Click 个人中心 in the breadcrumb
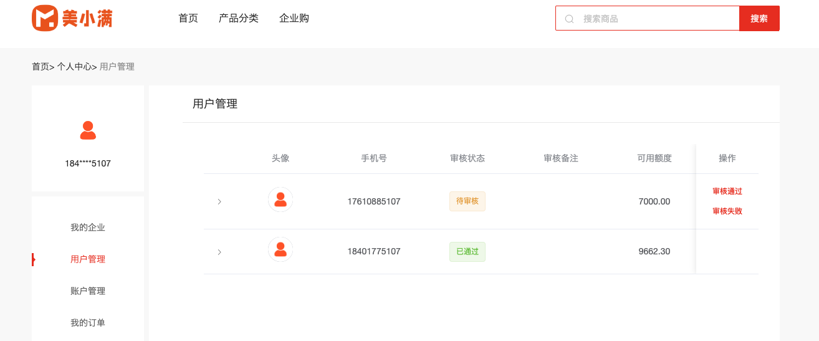Screen dimensions: 819x341 [x=74, y=67]
